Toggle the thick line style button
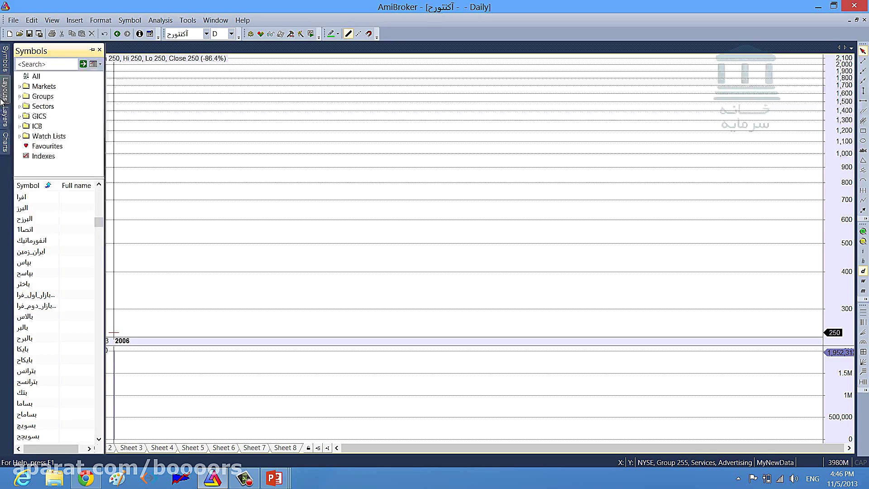The height and width of the screenshot is (489, 869). pos(348,34)
